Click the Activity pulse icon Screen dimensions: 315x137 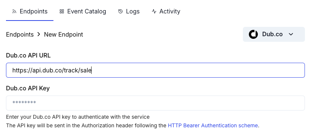[154, 12]
